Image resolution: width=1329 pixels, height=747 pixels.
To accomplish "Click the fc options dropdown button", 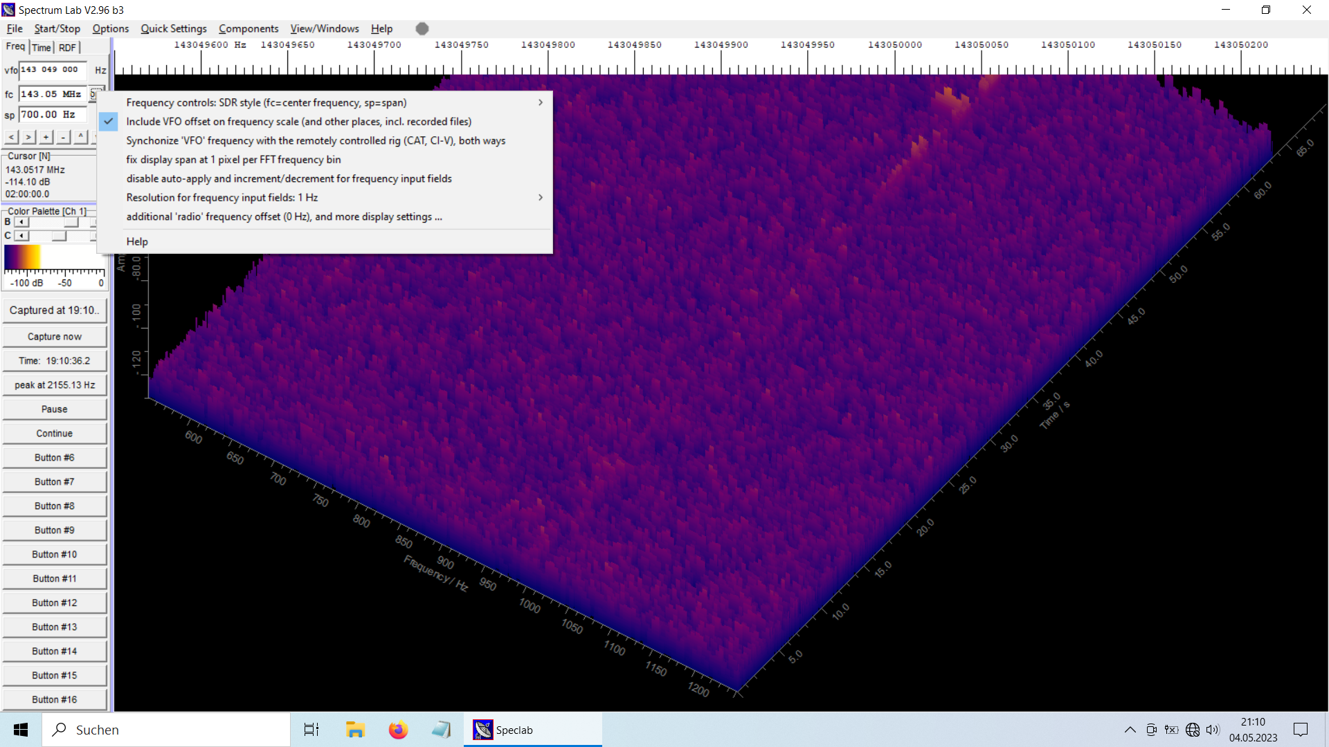I will (95, 94).
